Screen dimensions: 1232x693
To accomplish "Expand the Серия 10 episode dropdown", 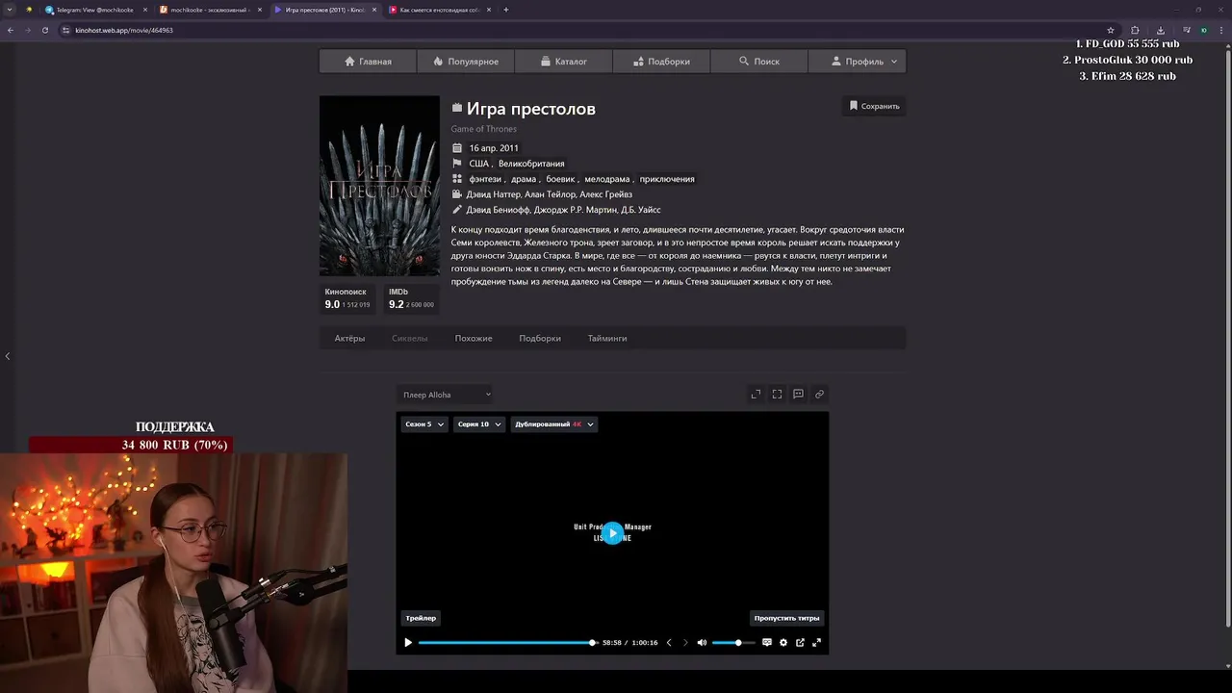I will [478, 423].
